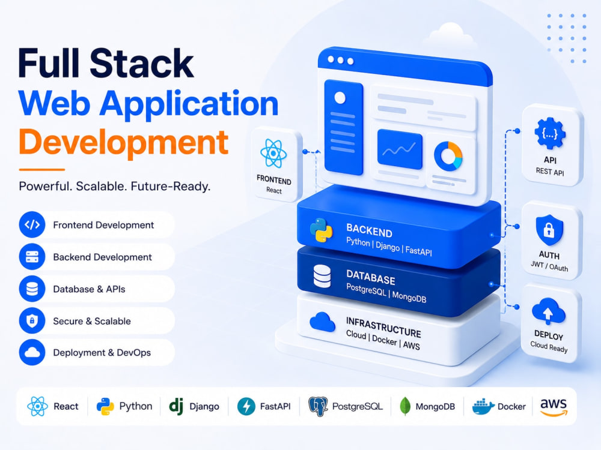Click the React logo in bottom tech bar
Image resolution: width=601 pixels, height=450 pixels.
(37, 406)
